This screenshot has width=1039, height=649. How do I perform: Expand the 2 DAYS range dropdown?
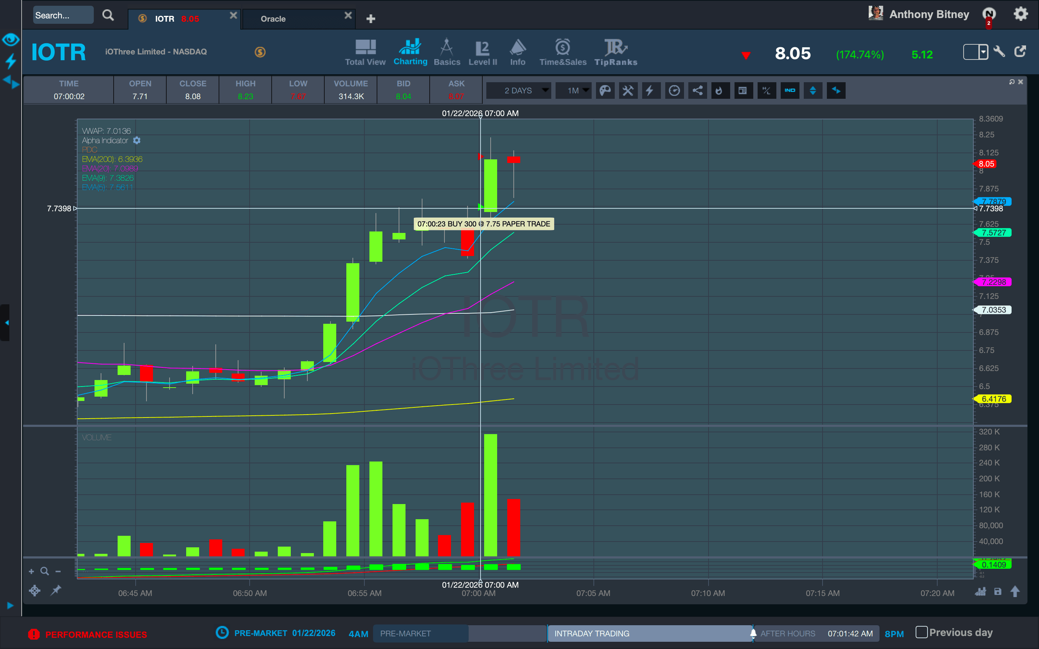point(545,90)
